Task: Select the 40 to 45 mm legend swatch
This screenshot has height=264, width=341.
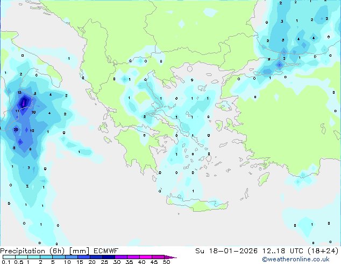Action: 146,257
